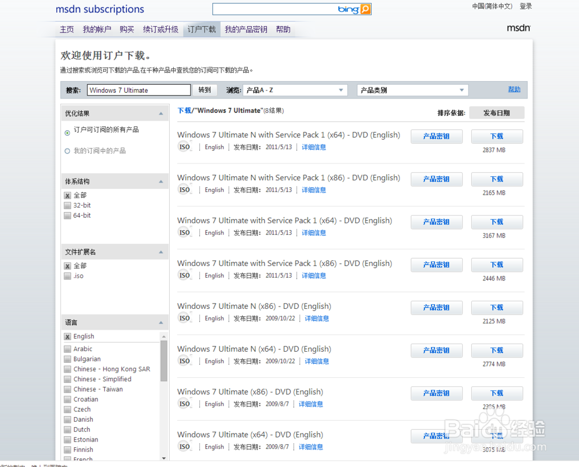Click ISO icon for Ultimate SP1 x64
Screen dimensions: 579x467
click(x=185, y=232)
